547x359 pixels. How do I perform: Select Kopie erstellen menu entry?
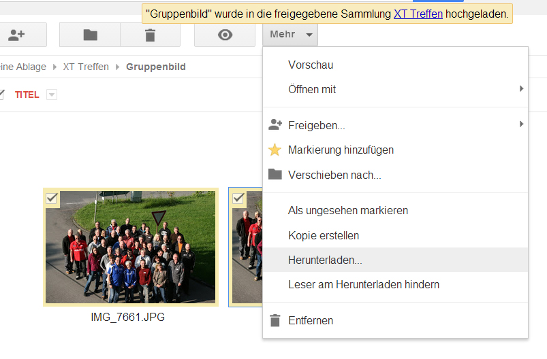coord(324,235)
